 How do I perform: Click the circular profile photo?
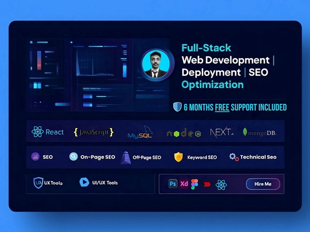156,64
